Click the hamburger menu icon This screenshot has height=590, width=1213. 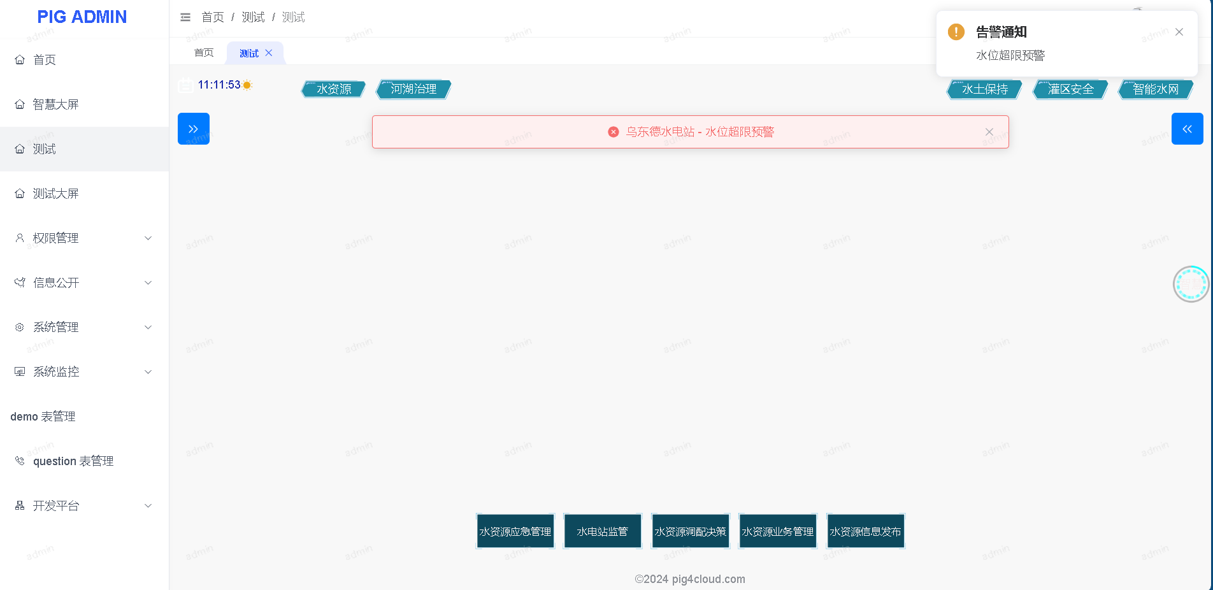[x=185, y=17]
